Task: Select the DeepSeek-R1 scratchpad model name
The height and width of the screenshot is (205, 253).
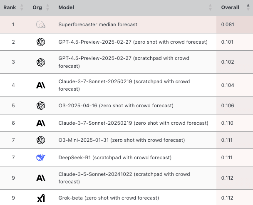Action: click(x=115, y=158)
